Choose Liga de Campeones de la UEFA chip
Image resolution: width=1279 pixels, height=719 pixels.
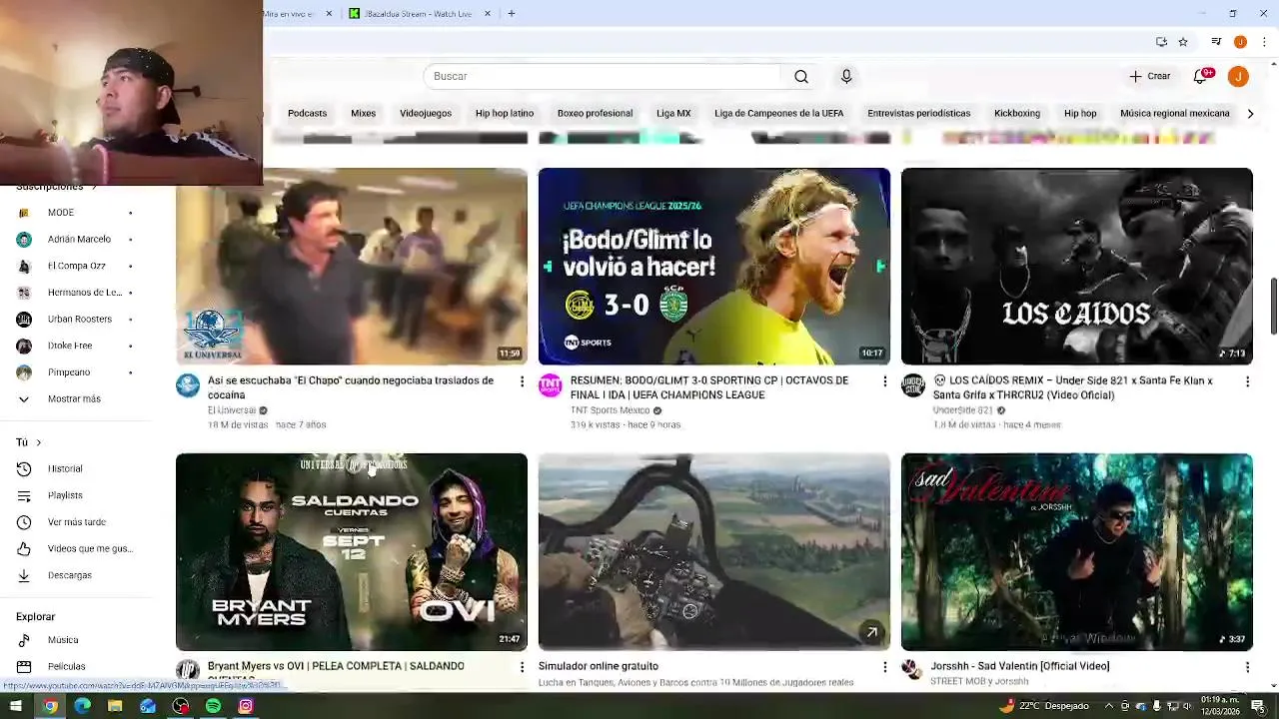click(778, 114)
